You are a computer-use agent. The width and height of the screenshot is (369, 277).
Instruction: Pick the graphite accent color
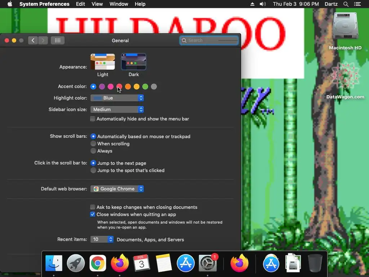tap(154, 87)
